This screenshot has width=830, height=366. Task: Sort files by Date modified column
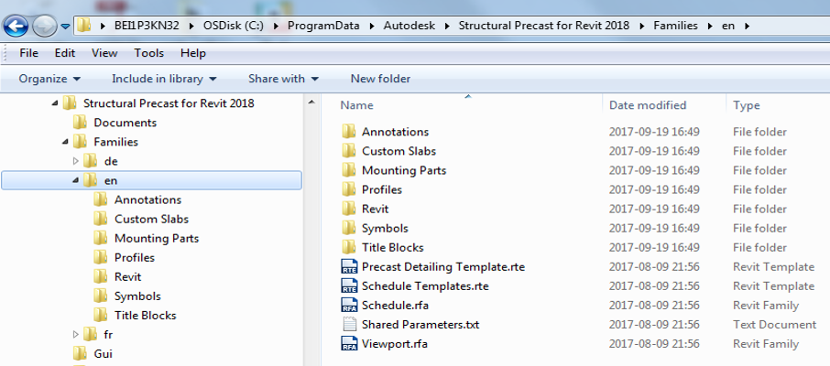[648, 105]
